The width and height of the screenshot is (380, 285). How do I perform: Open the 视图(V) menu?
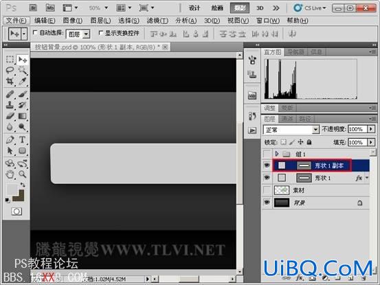click(238, 21)
